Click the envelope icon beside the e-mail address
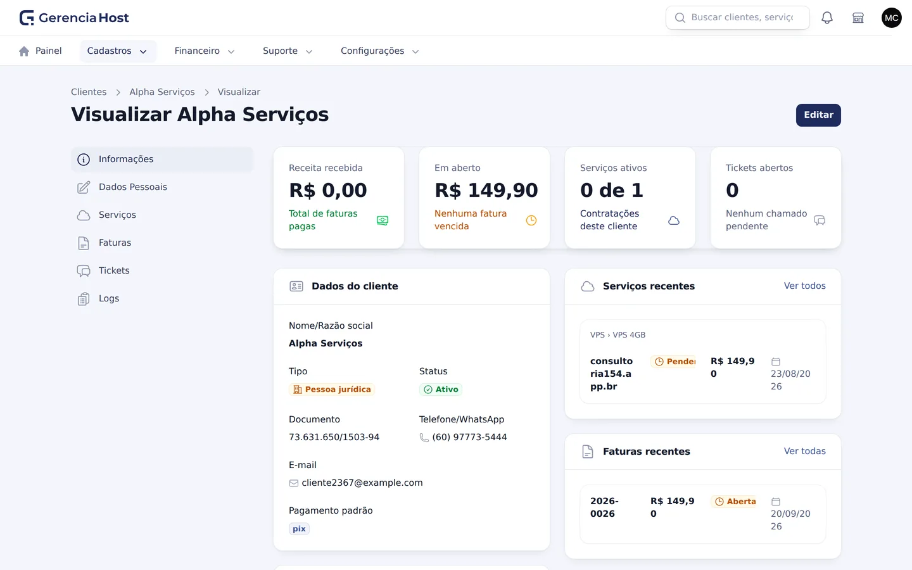The height and width of the screenshot is (570, 912). 294,483
